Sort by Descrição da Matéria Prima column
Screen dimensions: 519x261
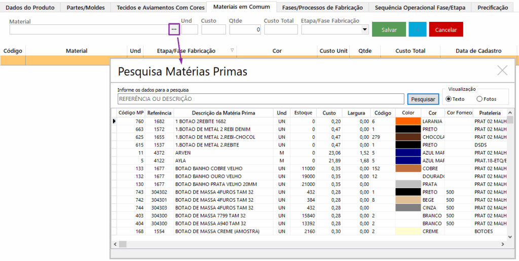[223, 113]
